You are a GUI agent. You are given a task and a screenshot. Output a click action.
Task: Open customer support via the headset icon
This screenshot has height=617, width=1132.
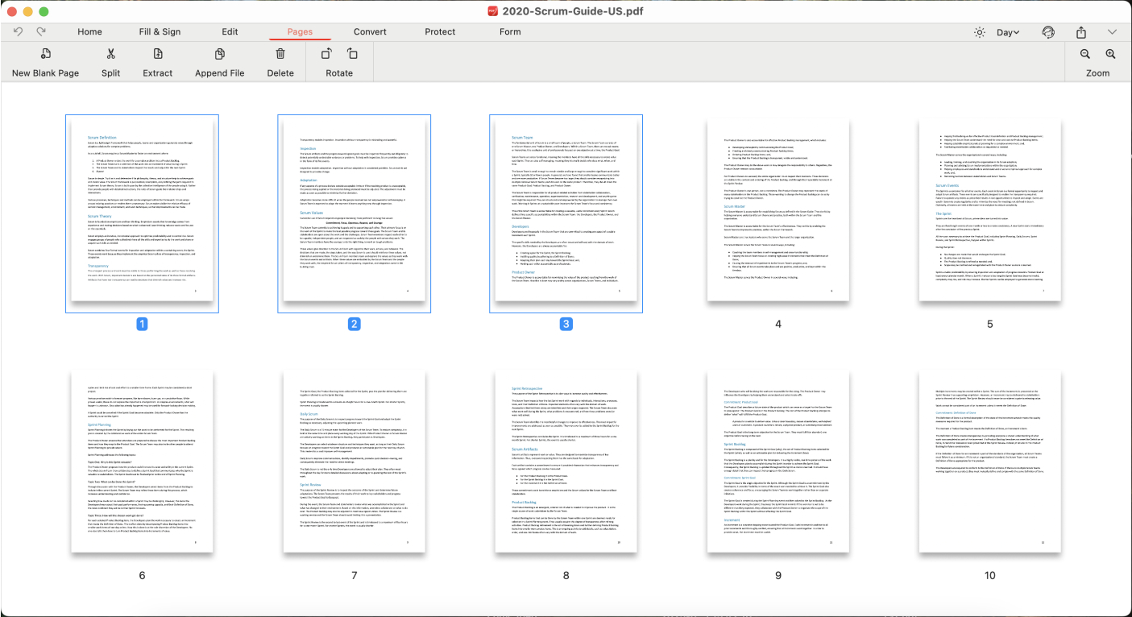click(1048, 31)
